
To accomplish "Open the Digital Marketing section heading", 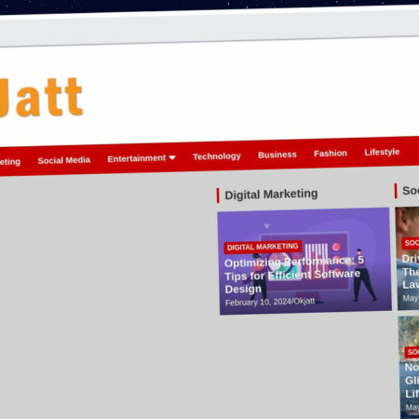I will click(271, 195).
